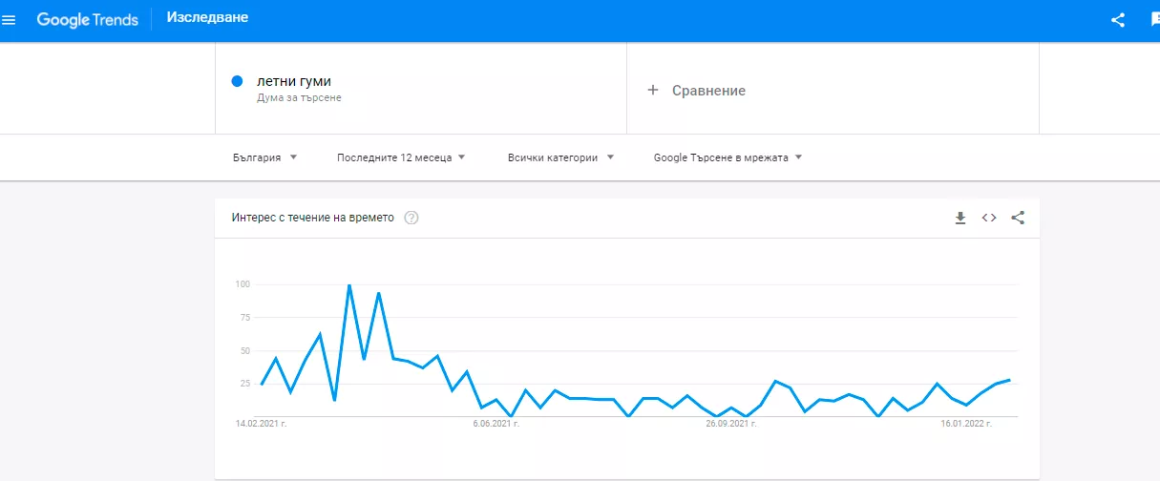Download the chart data as CSV
Screen dimensions: 1160x481
960,218
